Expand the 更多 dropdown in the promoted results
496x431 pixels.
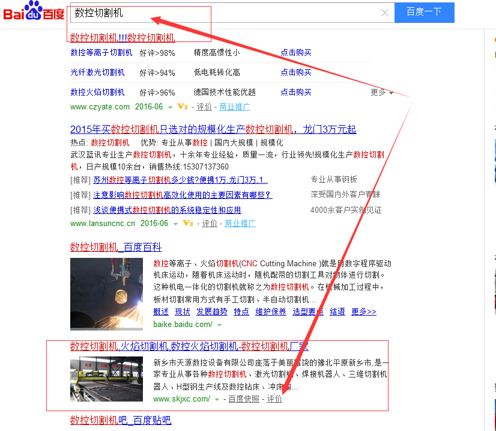pyautogui.click(x=381, y=92)
